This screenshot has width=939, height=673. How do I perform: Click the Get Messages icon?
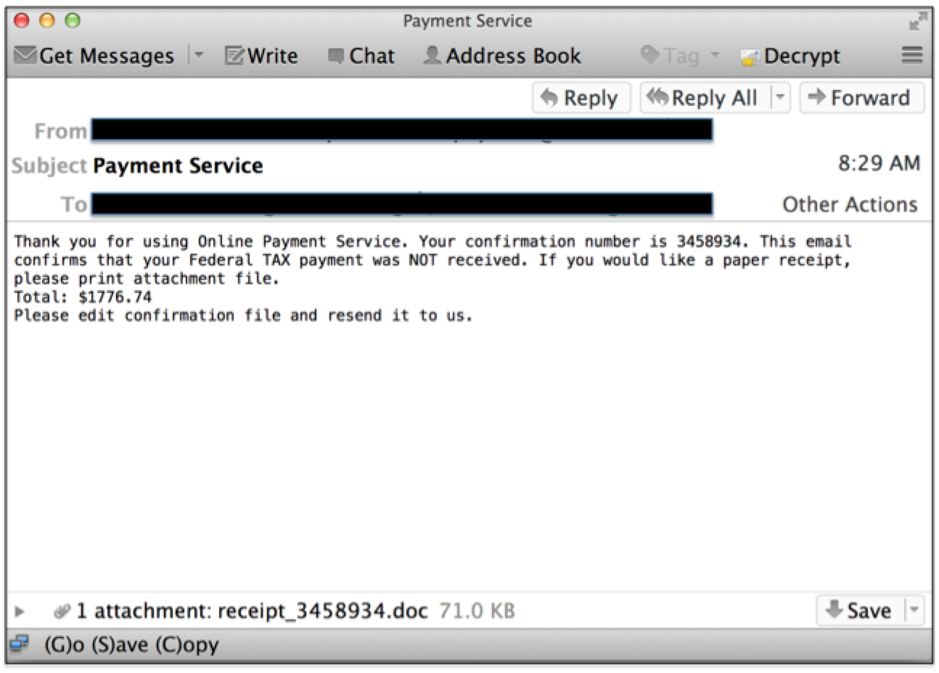pos(25,55)
